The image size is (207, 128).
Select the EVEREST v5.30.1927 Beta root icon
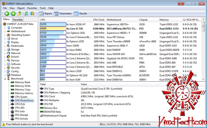(x=5, y=24)
